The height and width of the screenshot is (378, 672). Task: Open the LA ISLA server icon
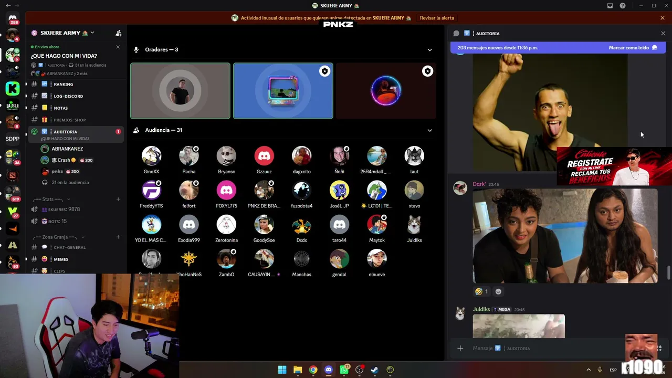click(13, 106)
